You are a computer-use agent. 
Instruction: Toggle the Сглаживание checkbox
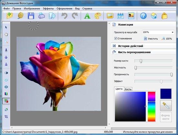[116, 38]
